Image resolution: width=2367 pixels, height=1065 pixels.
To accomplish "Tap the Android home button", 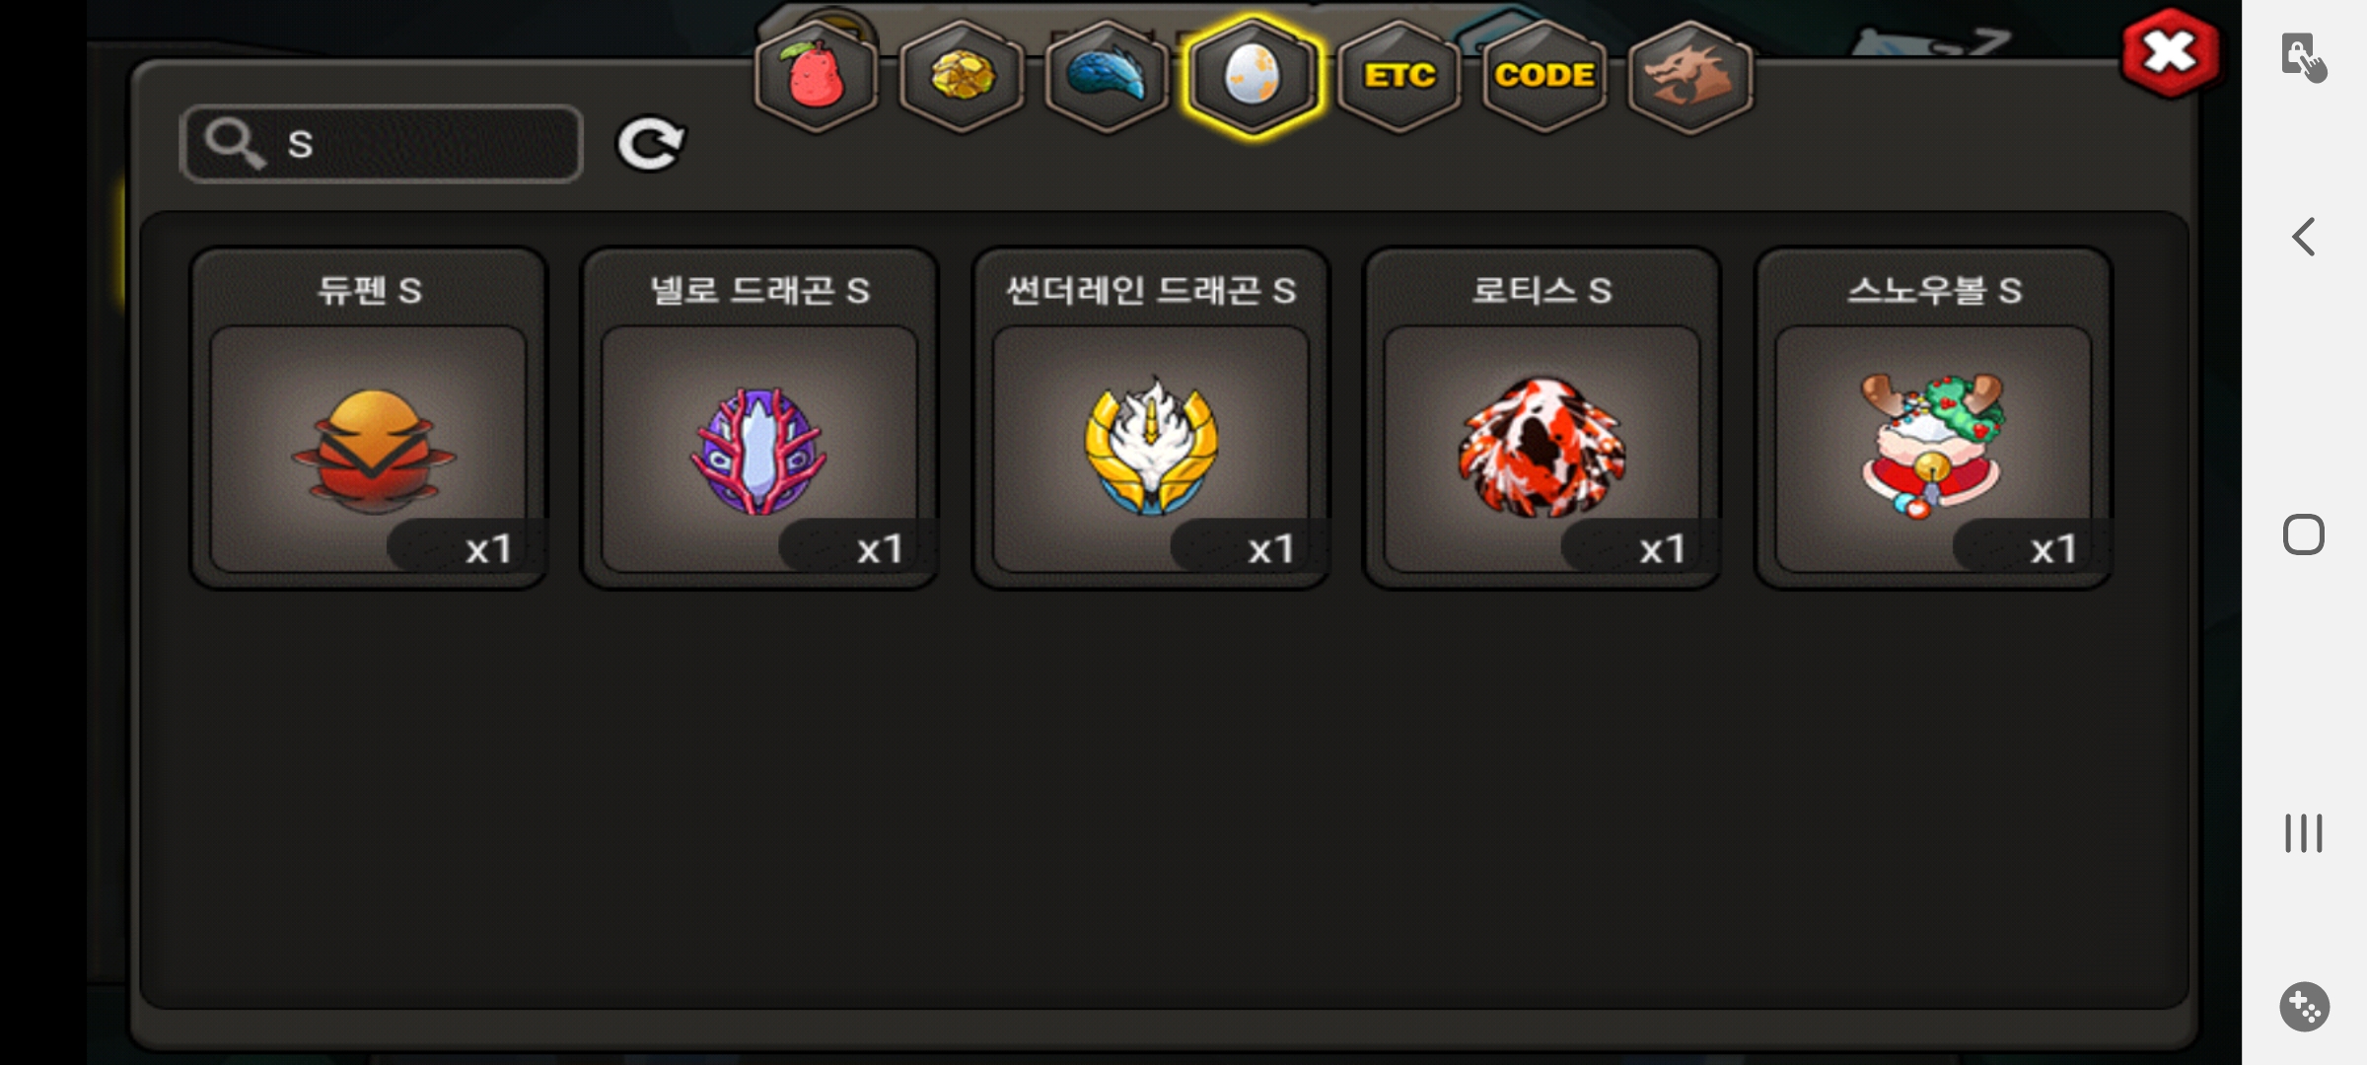I will tap(2304, 534).
